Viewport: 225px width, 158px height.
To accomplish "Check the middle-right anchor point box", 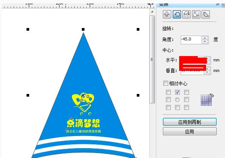I will (186, 99).
